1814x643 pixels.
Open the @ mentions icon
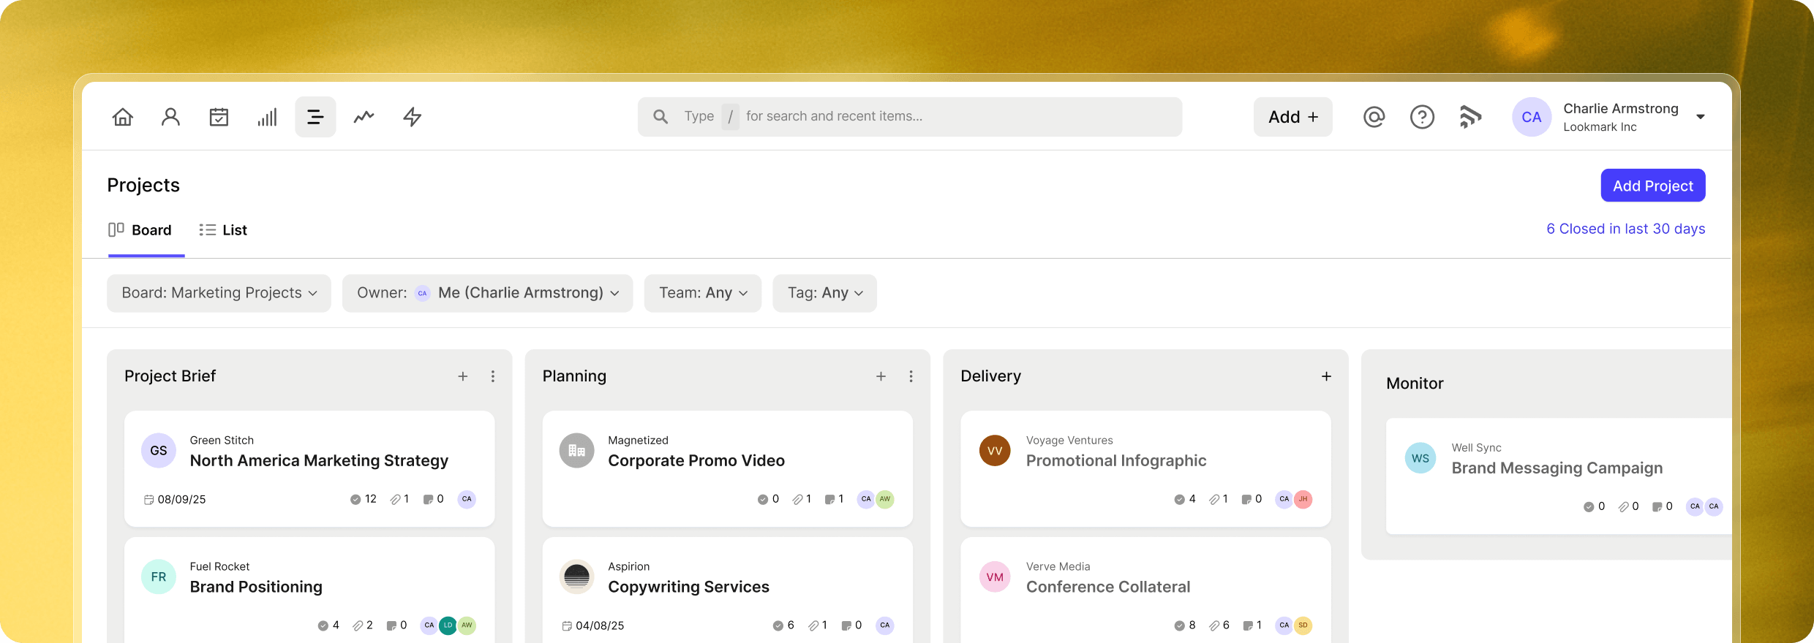click(x=1374, y=117)
